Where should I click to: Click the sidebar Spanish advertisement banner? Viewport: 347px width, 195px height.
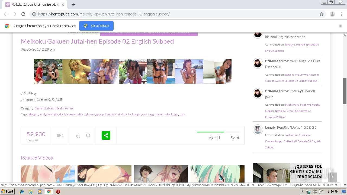pyautogui.click(x=287, y=173)
